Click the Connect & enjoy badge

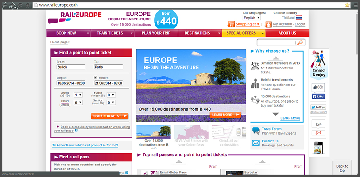point(319,64)
